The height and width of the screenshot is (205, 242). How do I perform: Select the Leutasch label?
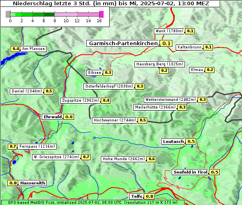point(173,142)
